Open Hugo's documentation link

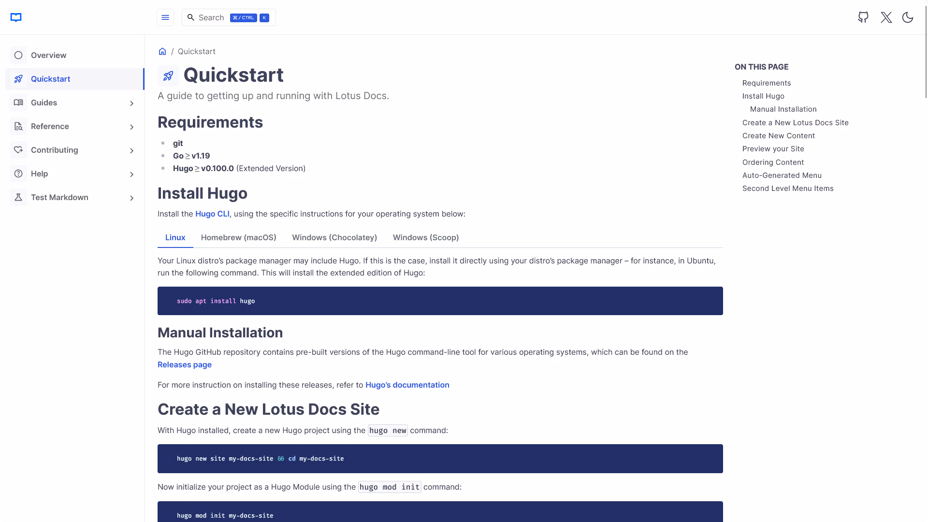click(407, 385)
